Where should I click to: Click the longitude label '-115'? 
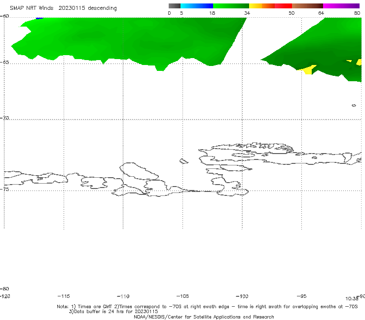[x=64, y=296]
